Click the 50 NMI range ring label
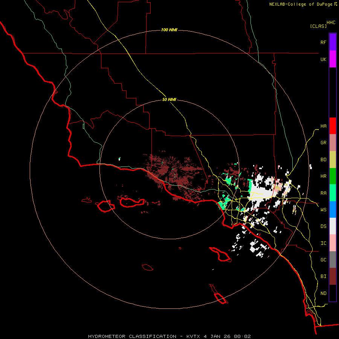The height and width of the screenshot is (339, 339). pyautogui.click(x=169, y=100)
